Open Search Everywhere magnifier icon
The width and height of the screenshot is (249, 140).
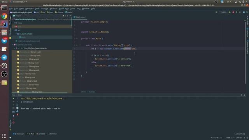tap(247, 12)
